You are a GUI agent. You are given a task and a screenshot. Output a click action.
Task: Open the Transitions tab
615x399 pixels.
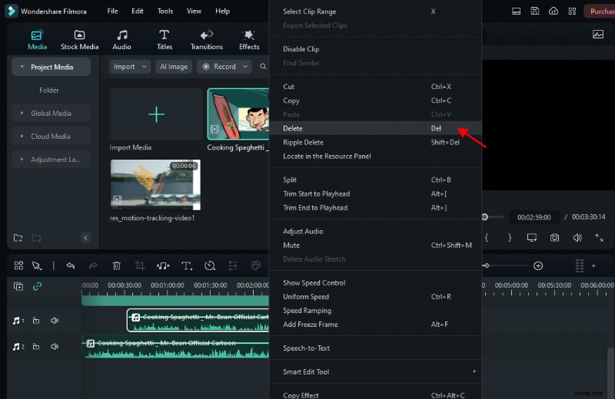[x=207, y=40]
